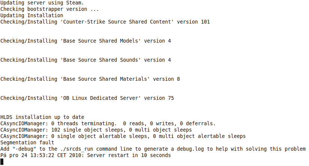Click 'HLDS installation up to date' line
Viewport: 309px width, 166px height.
(42, 117)
